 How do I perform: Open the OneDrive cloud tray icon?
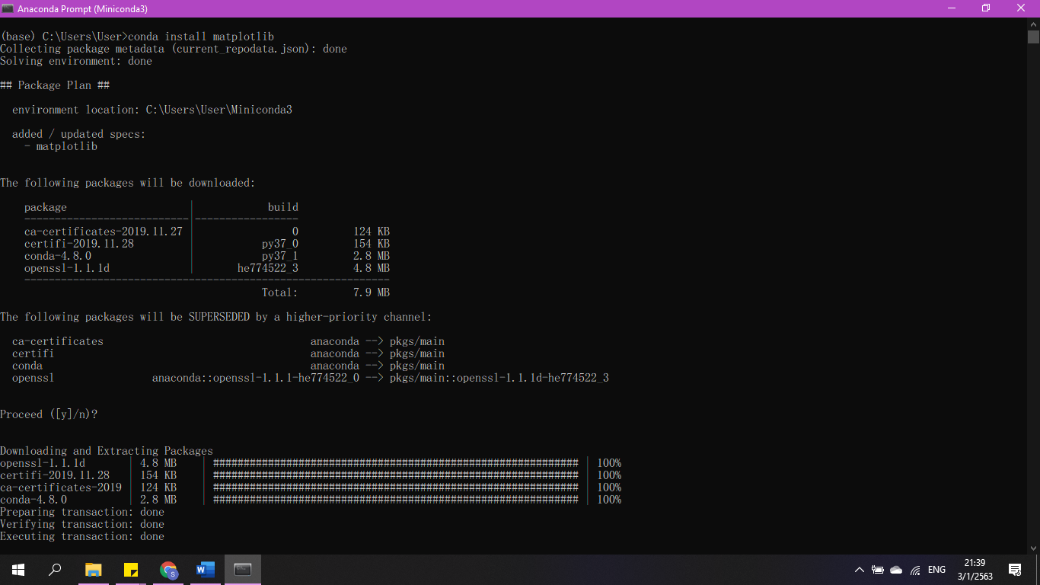[x=896, y=570]
